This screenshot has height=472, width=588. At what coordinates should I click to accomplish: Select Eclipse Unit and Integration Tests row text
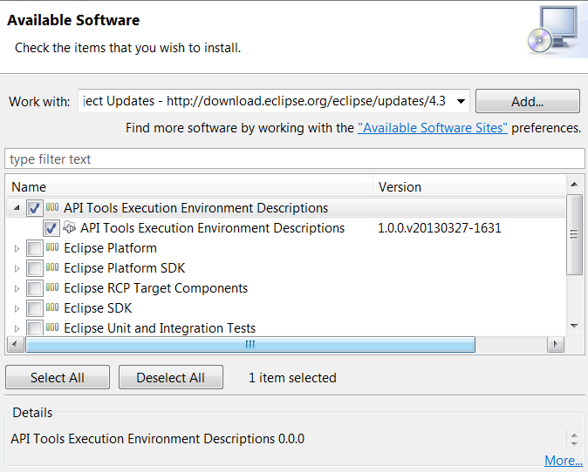(160, 328)
